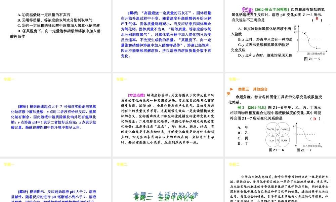Click the yellow '专题一' label above 类型三 heading
This screenshot has height=202, width=336.
(x=234, y=79)
